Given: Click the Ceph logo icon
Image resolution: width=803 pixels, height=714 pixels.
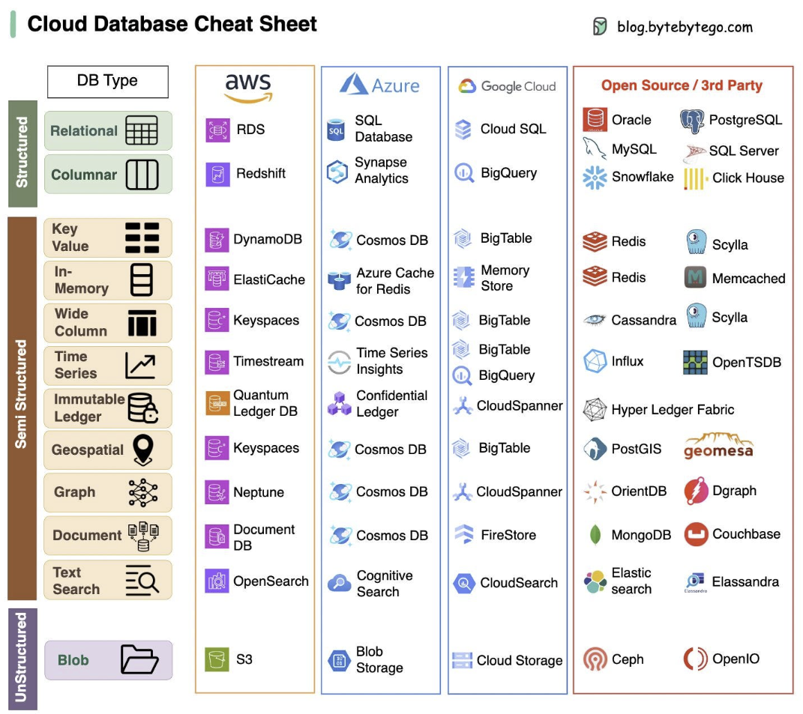Looking at the screenshot, I should point(595,659).
